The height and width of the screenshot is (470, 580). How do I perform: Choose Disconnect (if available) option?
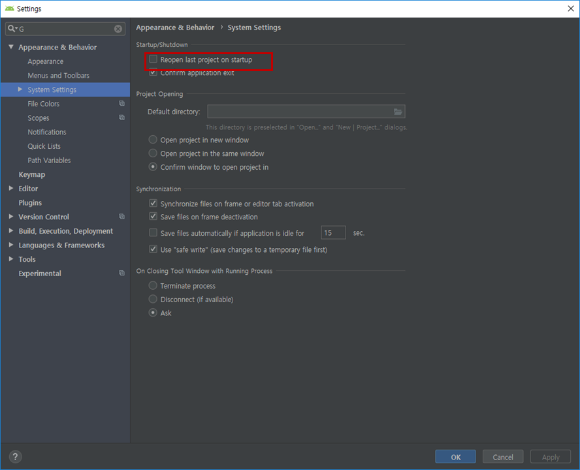[153, 299]
